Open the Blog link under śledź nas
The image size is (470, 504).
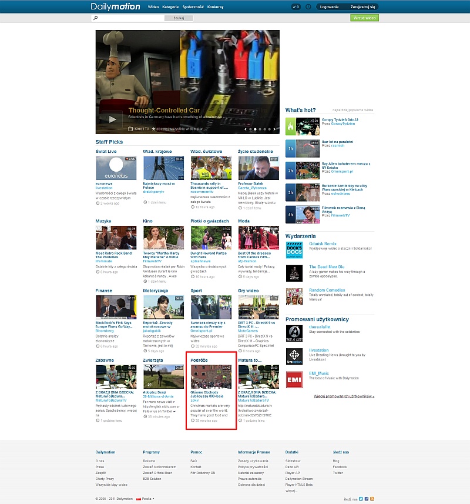click(x=336, y=461)
